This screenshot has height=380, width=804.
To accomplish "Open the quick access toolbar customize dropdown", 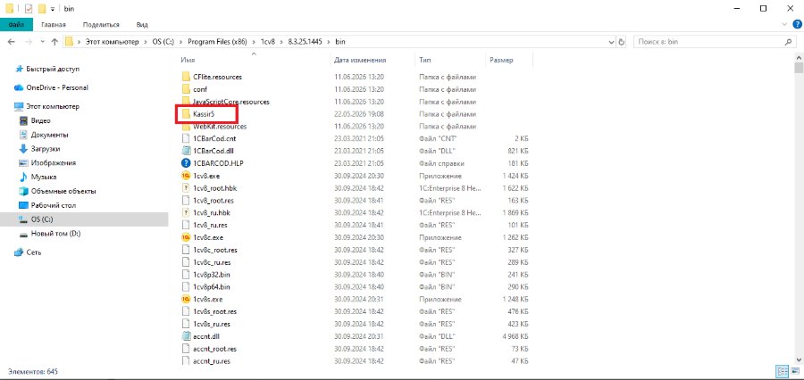I will [x=53, y=9].
